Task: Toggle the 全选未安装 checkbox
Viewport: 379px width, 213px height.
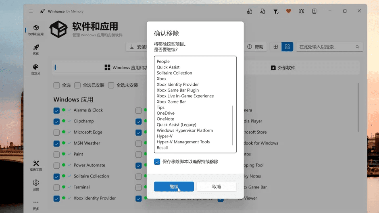Action: coord(111,85)
